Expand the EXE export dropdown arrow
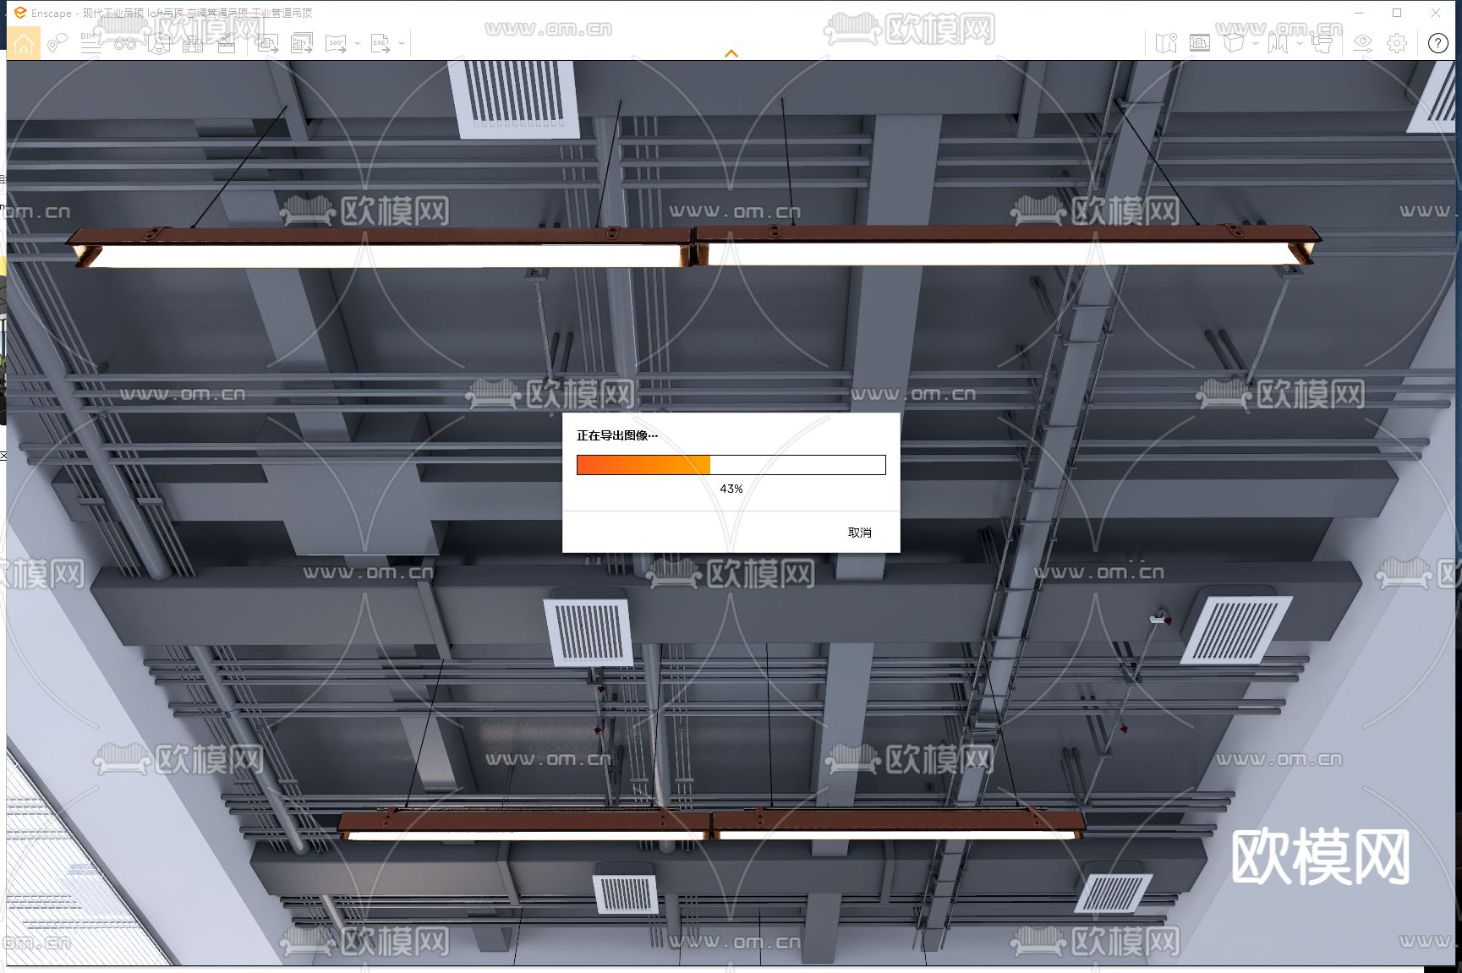Screen dimensions: 1462x973 [402, 43]
